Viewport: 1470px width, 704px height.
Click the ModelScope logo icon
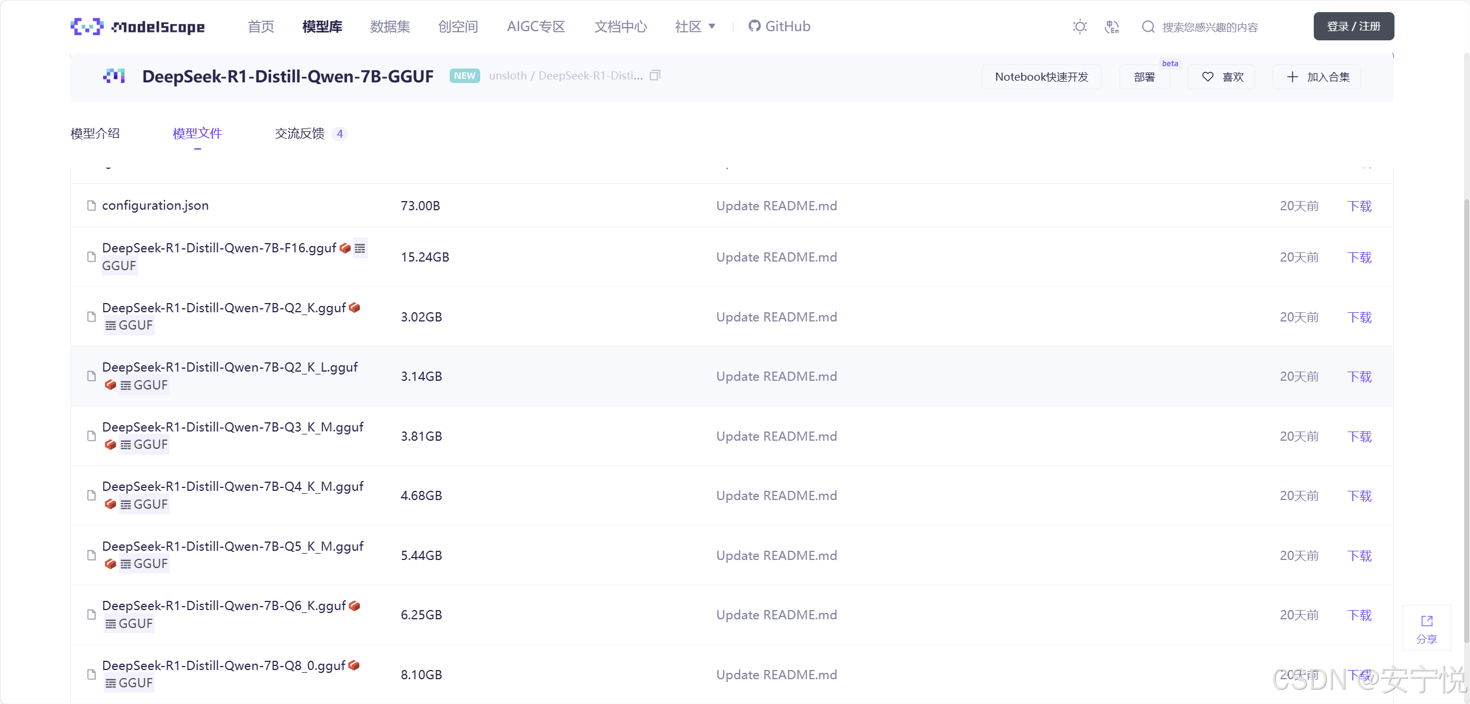click(x=86, y=27)
